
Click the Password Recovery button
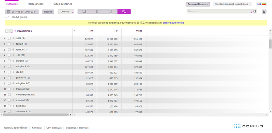click(x=198, y=4)
